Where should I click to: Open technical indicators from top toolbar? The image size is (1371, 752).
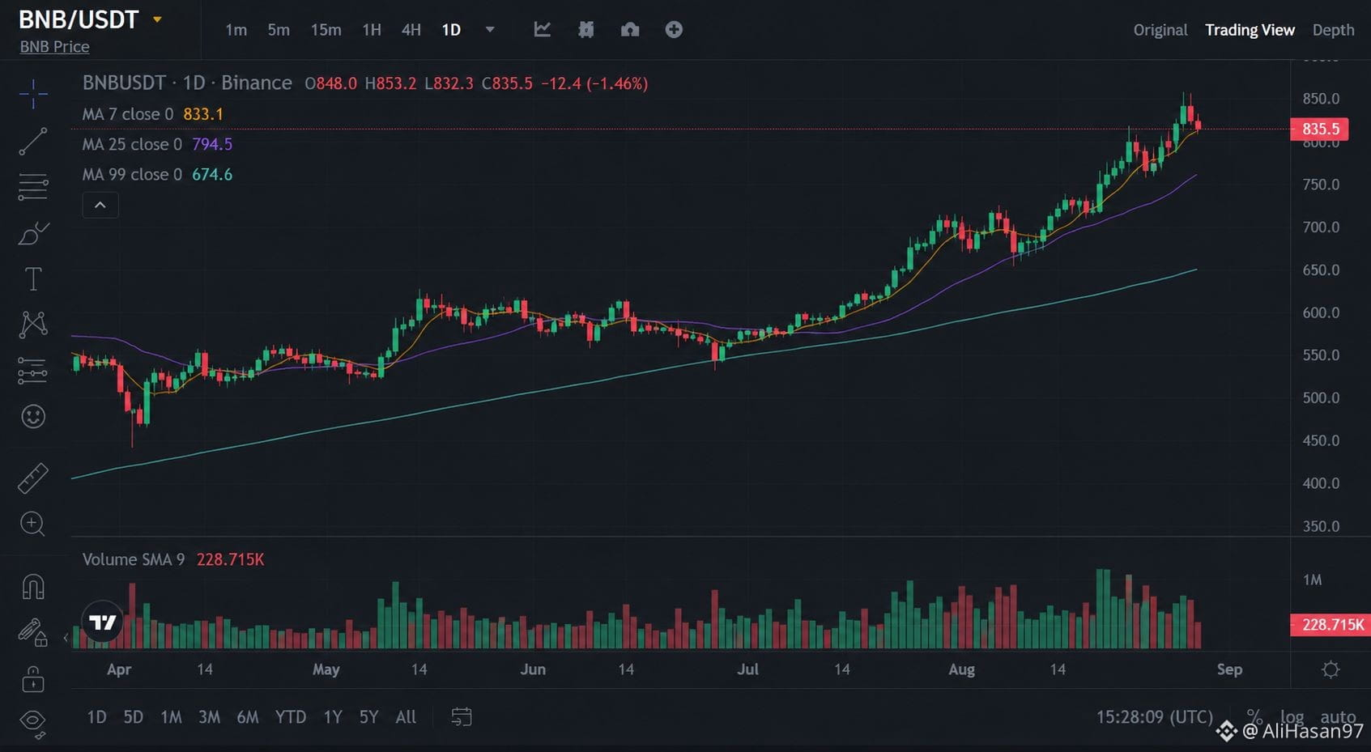coord(543,30)
